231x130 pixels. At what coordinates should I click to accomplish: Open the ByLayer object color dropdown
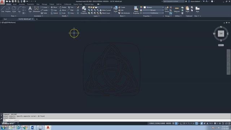[x=153, y=7]
